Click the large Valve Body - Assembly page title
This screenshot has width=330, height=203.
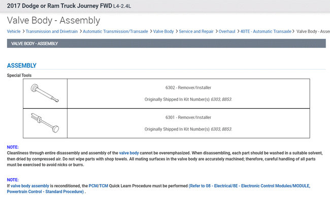53,20
